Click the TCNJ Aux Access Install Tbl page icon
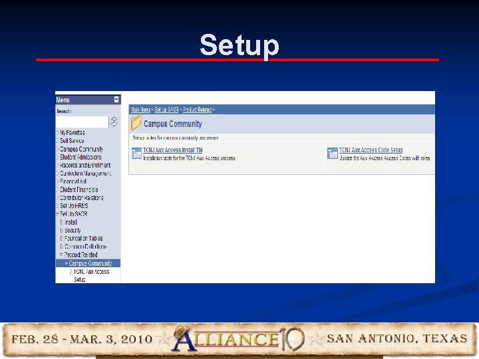 (x=136, y=153)
